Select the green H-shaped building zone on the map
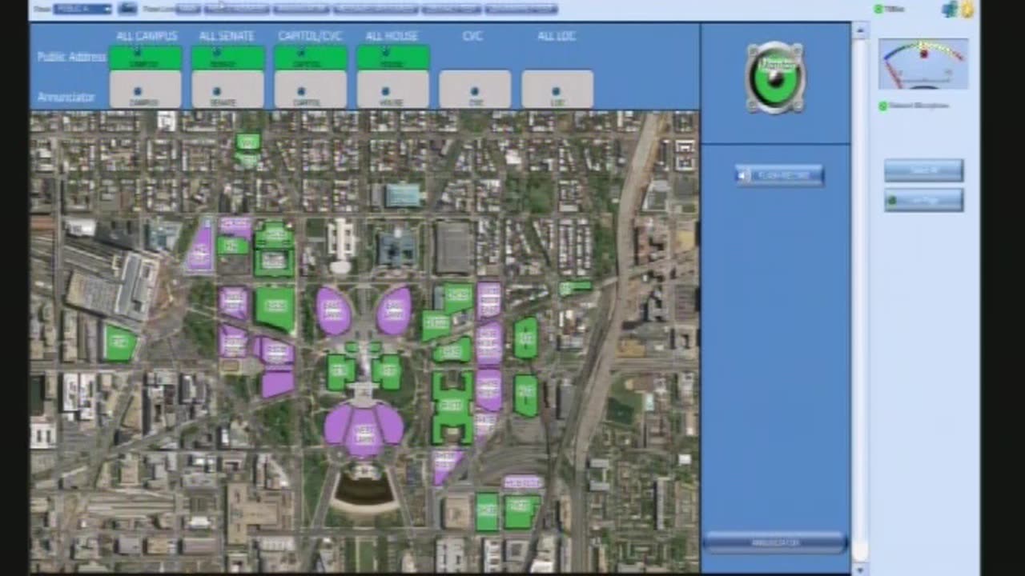 click(452, 406)
